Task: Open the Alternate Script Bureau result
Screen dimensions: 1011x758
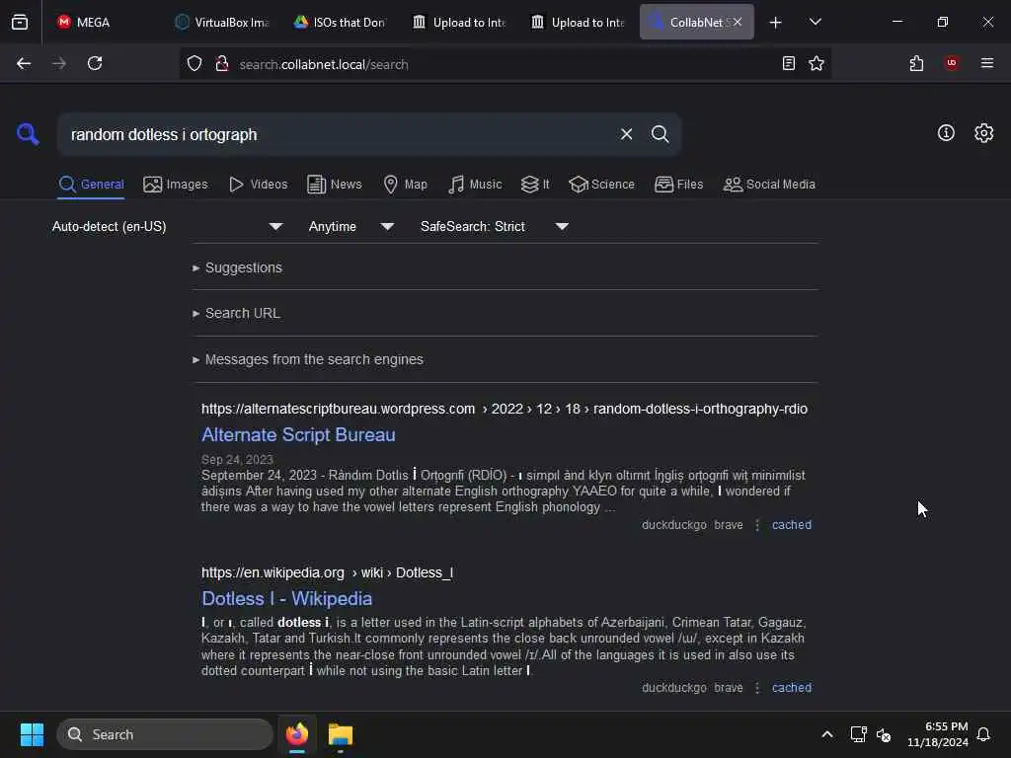Action: click(298, 435)
